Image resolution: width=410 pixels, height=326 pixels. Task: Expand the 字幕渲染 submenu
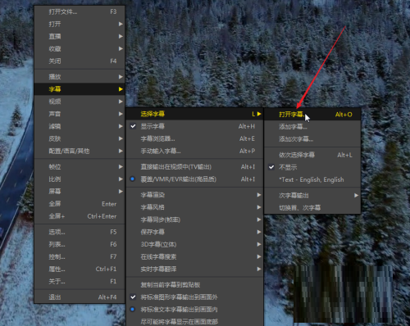194,195
